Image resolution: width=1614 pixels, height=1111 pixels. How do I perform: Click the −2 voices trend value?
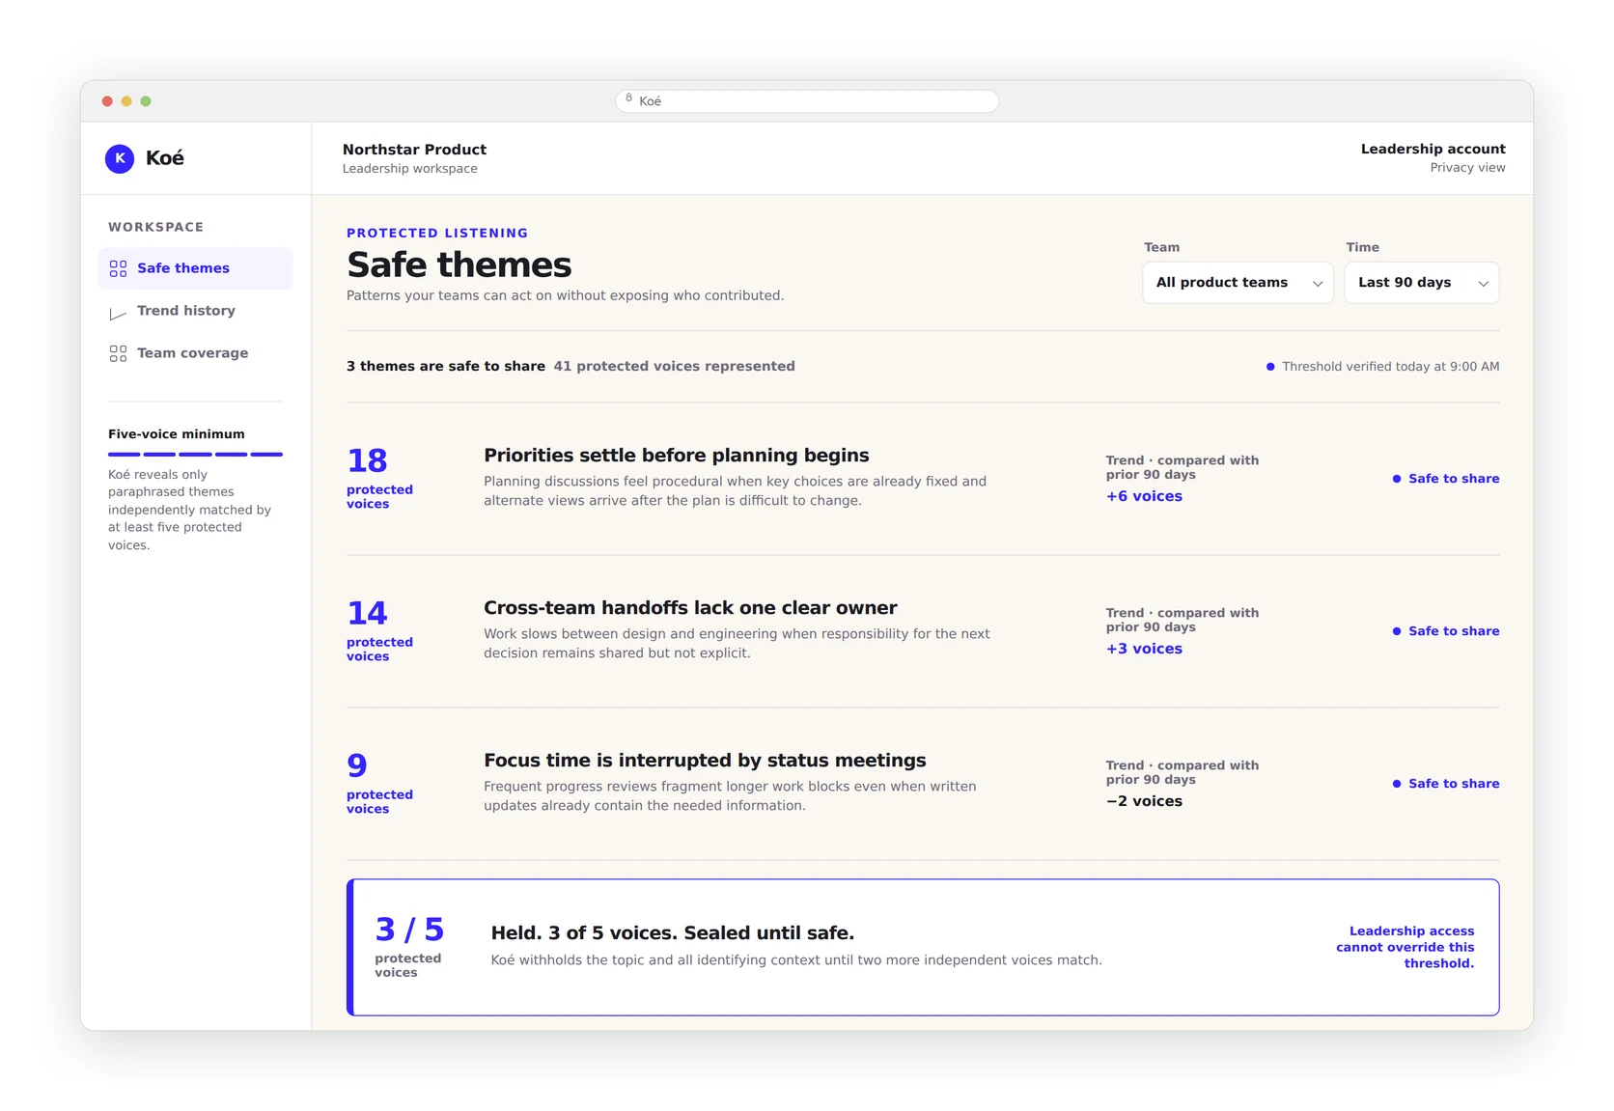tap(1144, 801)
